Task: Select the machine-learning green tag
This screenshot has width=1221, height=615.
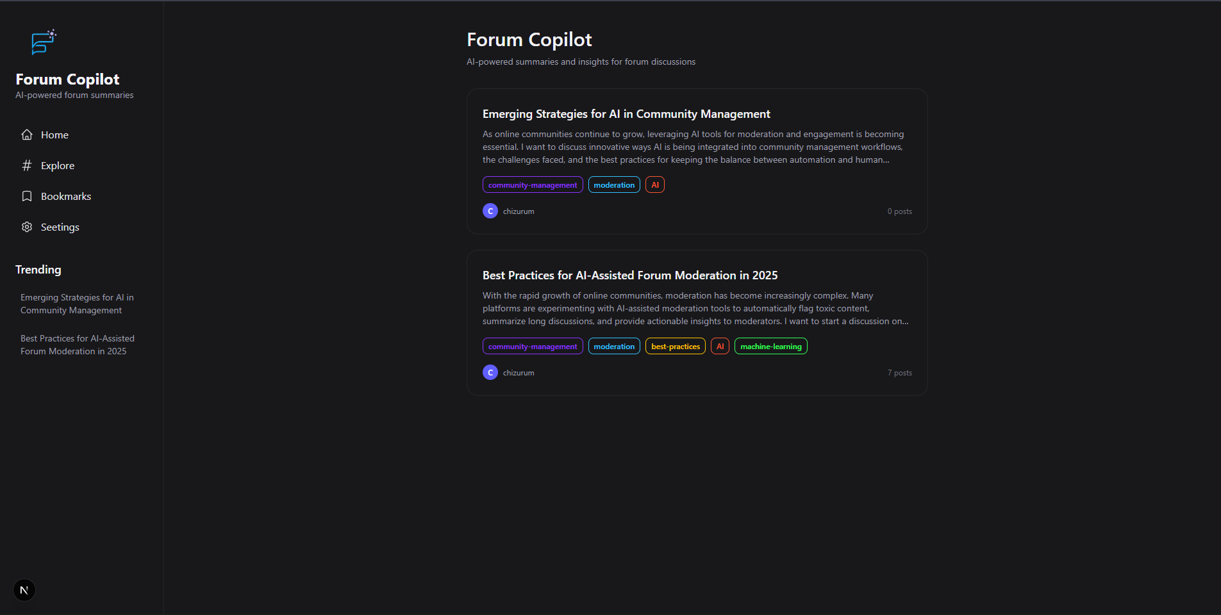Action: [x=771, y=346]
